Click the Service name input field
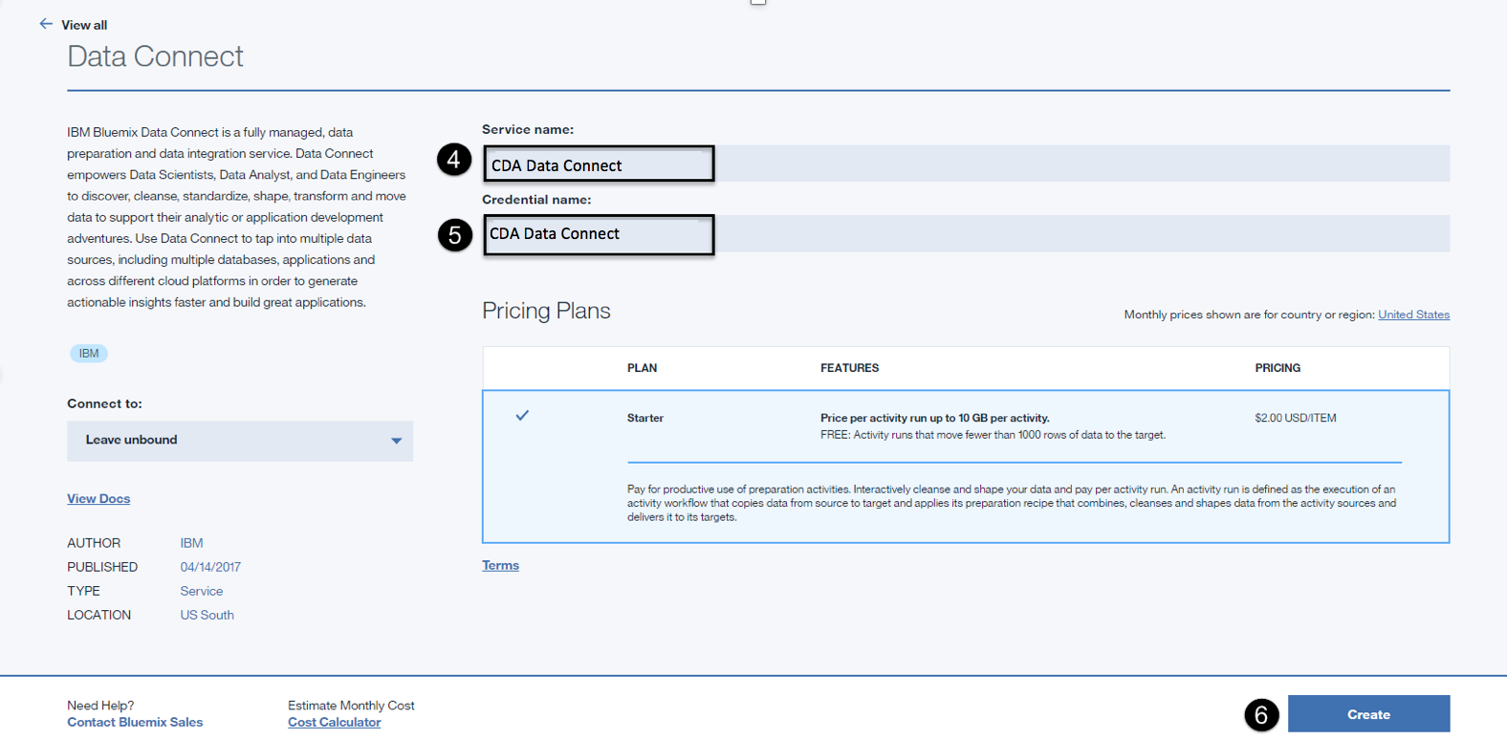Screen dimensions: 1507x740 click(x=967, y=163)
